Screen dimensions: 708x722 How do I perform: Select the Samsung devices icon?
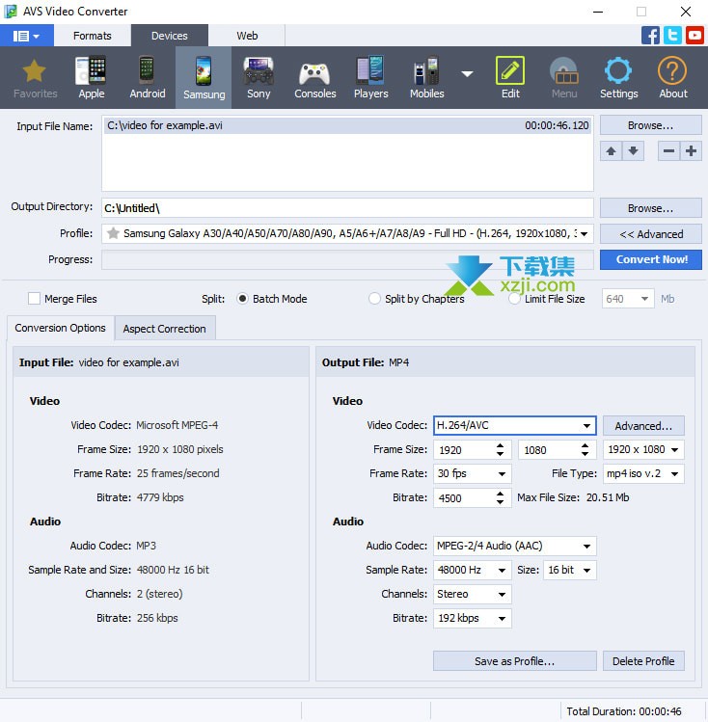(x=204, y=77)
